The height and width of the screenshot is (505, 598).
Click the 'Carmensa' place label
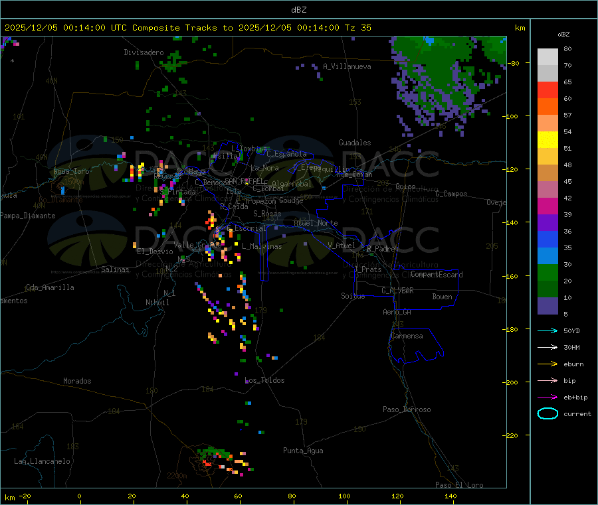(x=407, y=336)
